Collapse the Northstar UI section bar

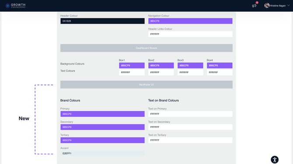pyautogui.click(x=146, y=85)
